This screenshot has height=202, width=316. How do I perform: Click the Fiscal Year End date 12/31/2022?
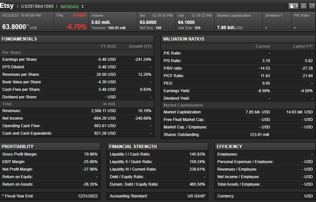[88, 196]
